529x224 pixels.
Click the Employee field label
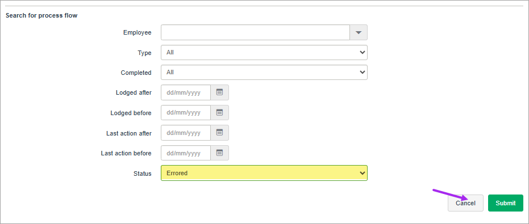click(138, 33)
